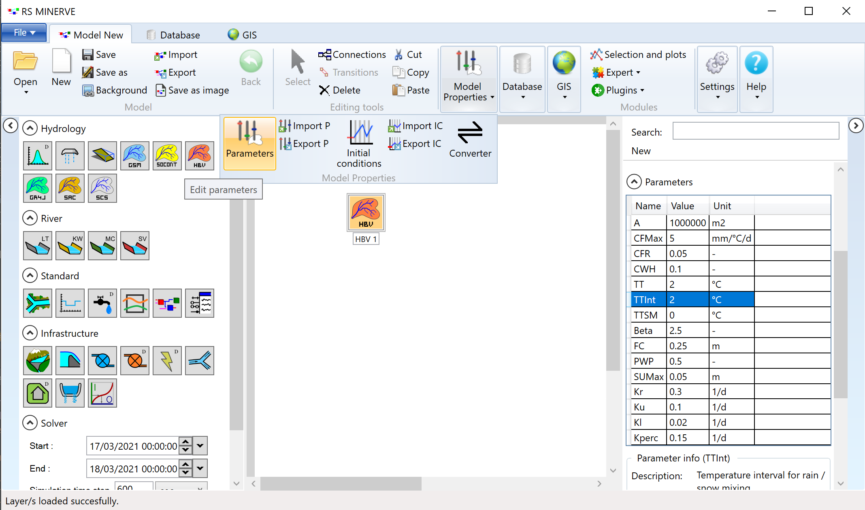Open the Database module dropdown
This screenshot has height=510, width=865.
pos(522,79)
